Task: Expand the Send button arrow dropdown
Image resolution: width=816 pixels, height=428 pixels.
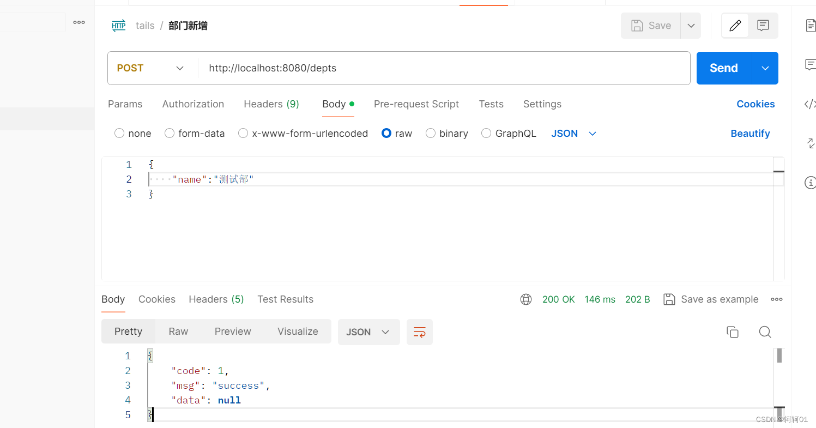Action: 765,68
